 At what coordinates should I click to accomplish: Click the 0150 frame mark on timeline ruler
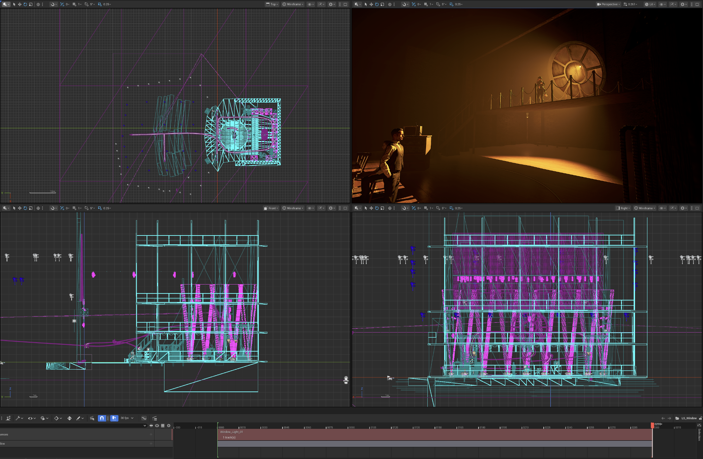coord(438,427)
